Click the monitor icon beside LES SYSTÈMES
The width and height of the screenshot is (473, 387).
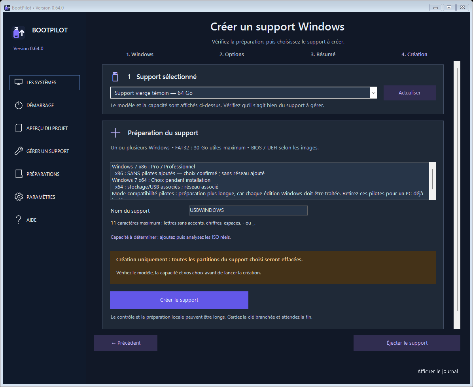pyautogui.click(x=19, y=82)
